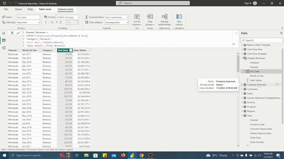Click the Name input field

point(28,17)
